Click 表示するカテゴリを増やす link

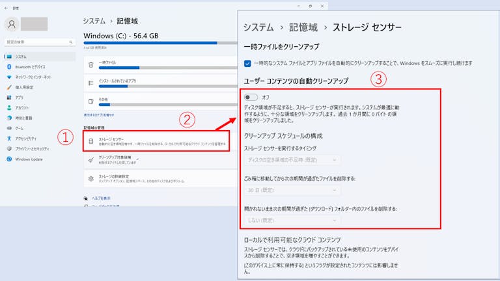(99, 114)
